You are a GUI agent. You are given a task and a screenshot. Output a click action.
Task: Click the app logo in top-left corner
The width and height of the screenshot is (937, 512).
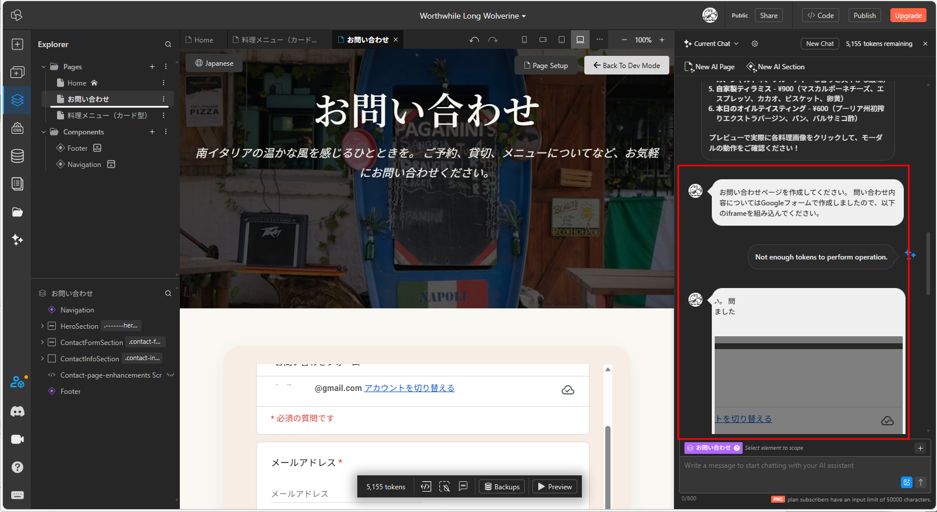pyautogui.click(x=17, y=15)
